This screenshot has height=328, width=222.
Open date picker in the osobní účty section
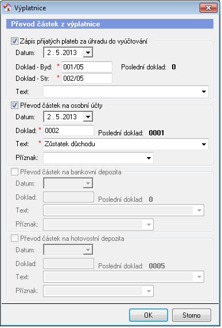coord(88,117)
